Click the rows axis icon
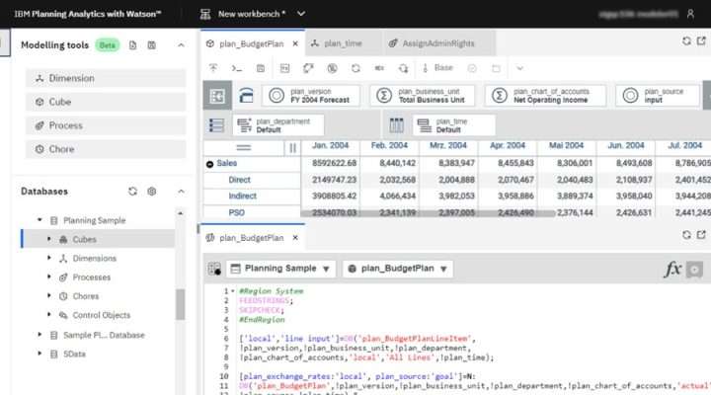 point(216,125)
